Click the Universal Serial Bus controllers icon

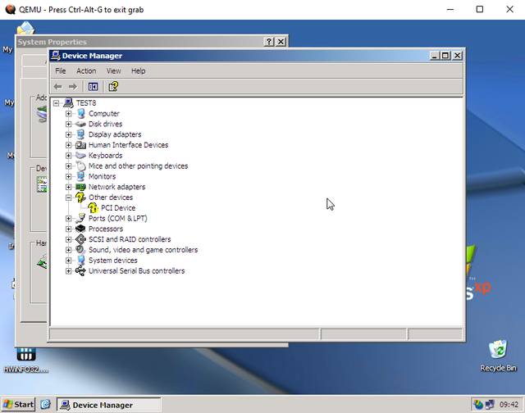[x=80, y=271]
